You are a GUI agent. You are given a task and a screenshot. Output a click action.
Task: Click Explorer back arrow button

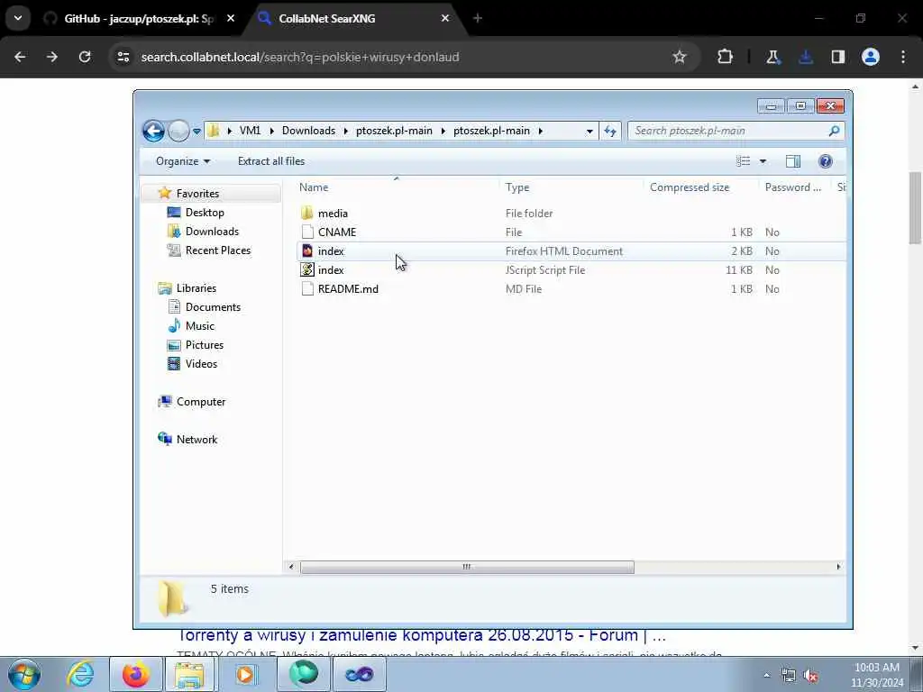pyautogui.click(x=153, y=131)
